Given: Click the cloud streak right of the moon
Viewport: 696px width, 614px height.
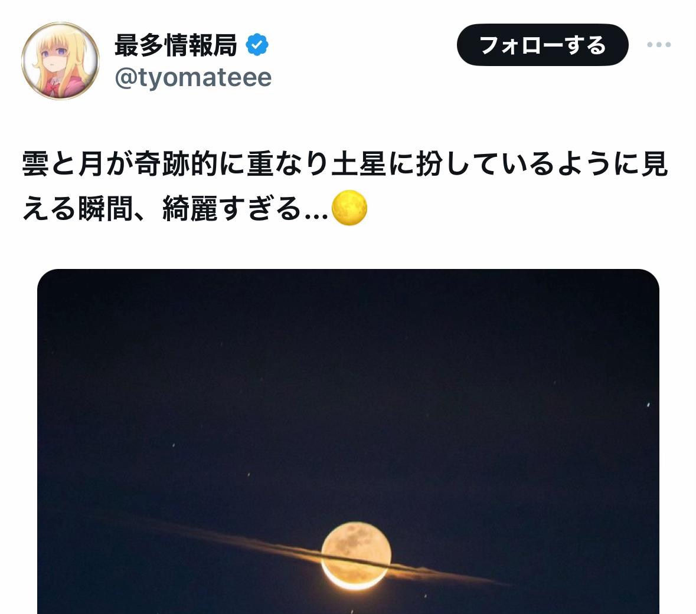Looking at the screenshot, I should coord(448,573).
